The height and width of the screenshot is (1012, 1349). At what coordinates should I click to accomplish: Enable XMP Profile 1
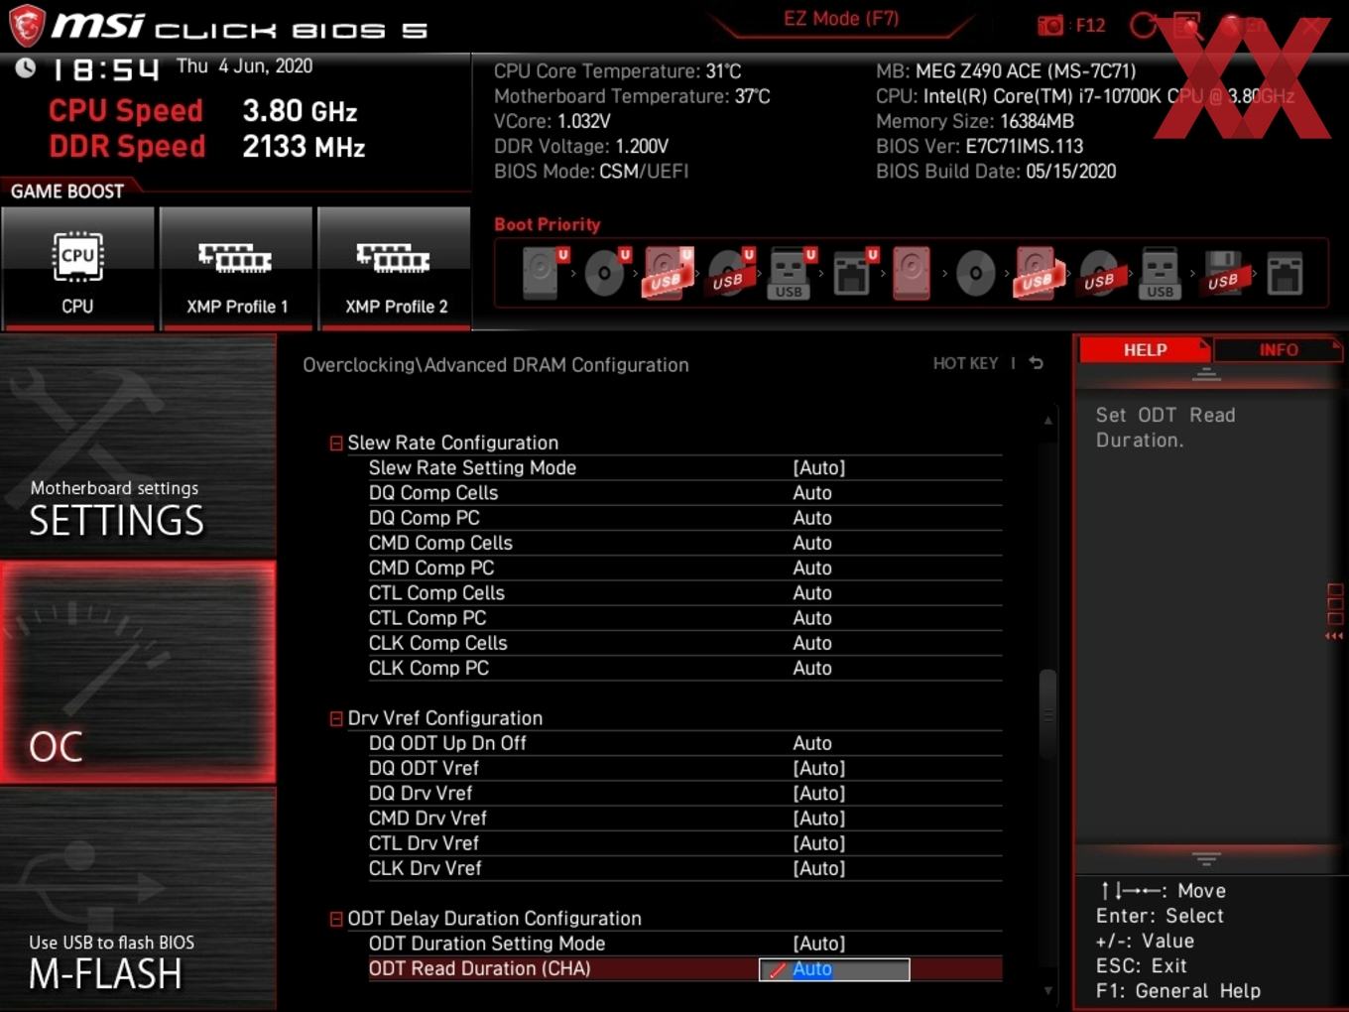(236, 268)
